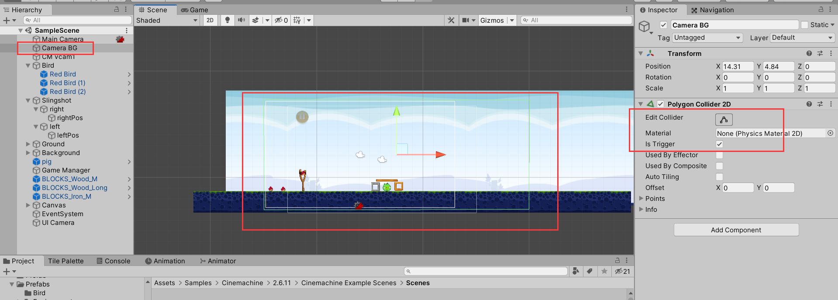Click Assets breadcrumb in Project path
Viewport: 838px width, 300px height.
point(165,283)
